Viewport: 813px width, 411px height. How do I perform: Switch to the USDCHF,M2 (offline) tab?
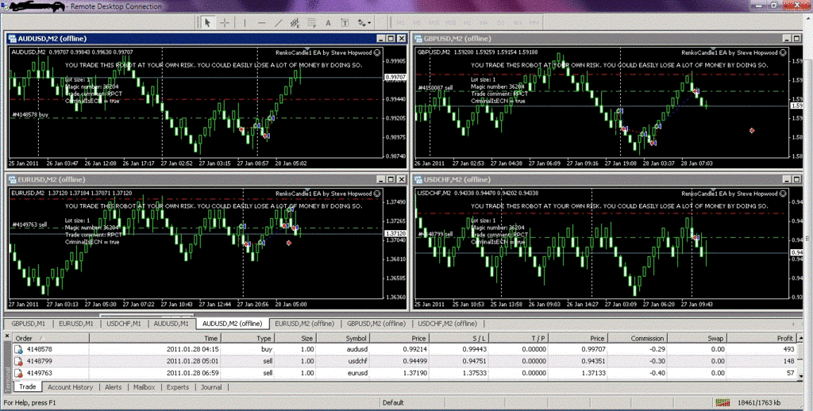tap(447, 324)
